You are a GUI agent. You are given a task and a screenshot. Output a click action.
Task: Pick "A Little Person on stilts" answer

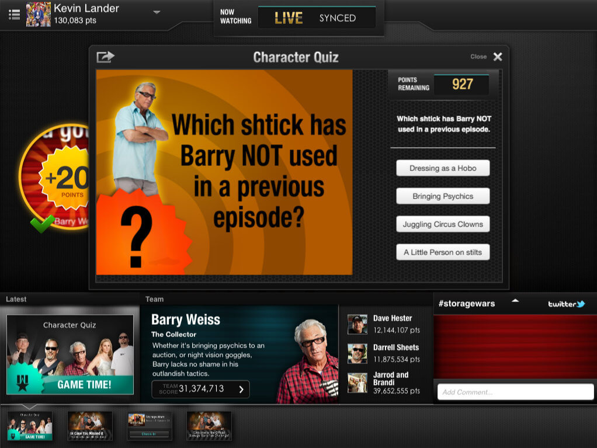click(443, 252)
